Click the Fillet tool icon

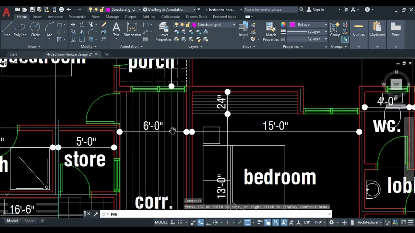coord(91,32)
